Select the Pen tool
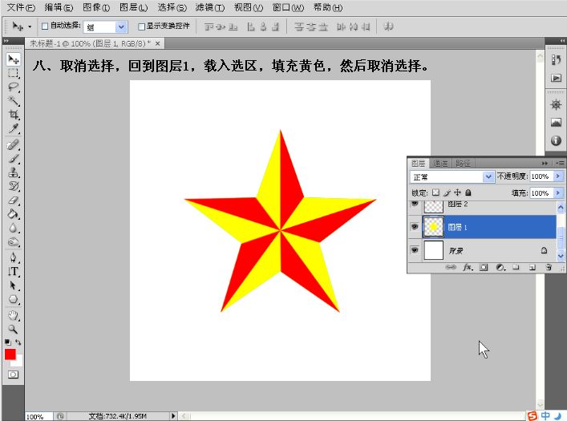Screen dimensions: 567x421 coord(14,257)
